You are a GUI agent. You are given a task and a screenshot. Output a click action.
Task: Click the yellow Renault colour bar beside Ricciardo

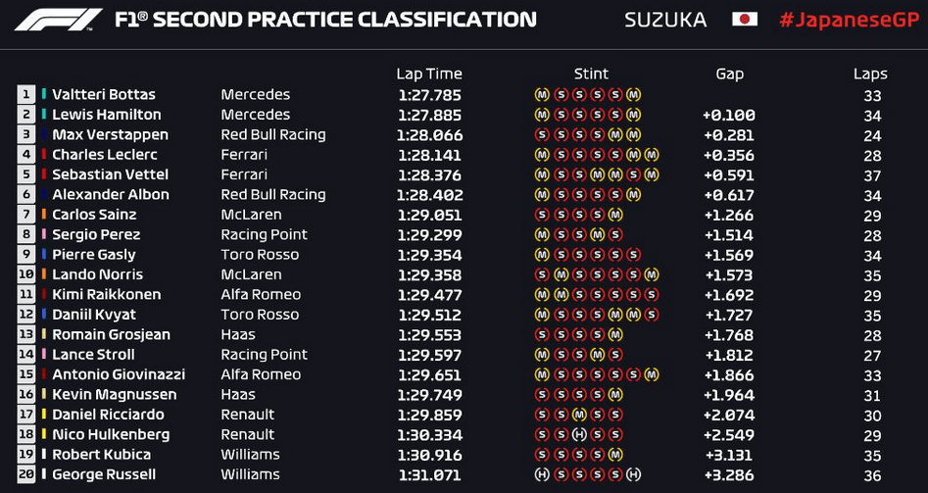[x=44, y=415]
